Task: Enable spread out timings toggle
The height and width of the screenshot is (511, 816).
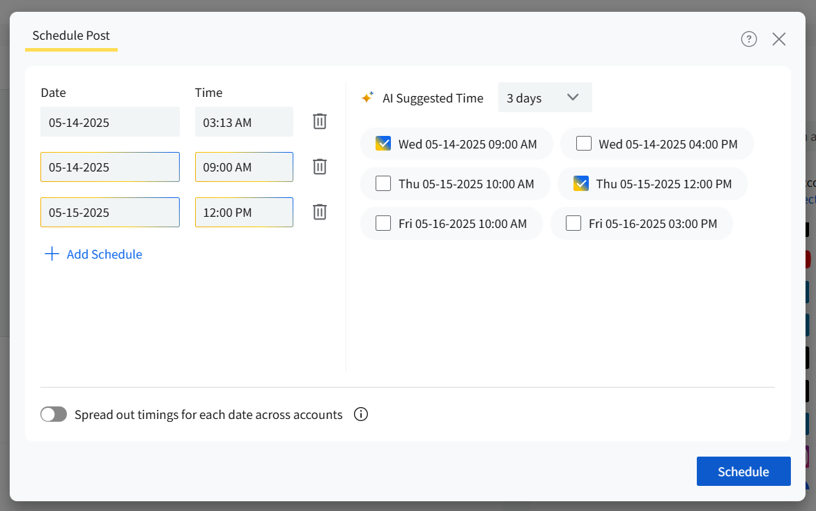Action: [54, 415]
